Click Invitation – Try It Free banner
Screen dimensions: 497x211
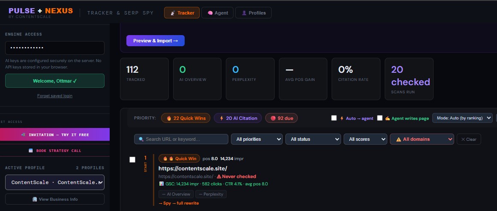coord(55,135)
